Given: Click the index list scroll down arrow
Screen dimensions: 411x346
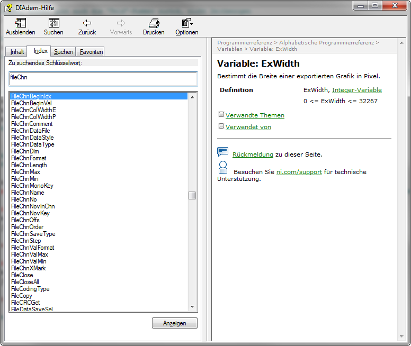Looking at the screenshot, I should [x=192, y=307].
